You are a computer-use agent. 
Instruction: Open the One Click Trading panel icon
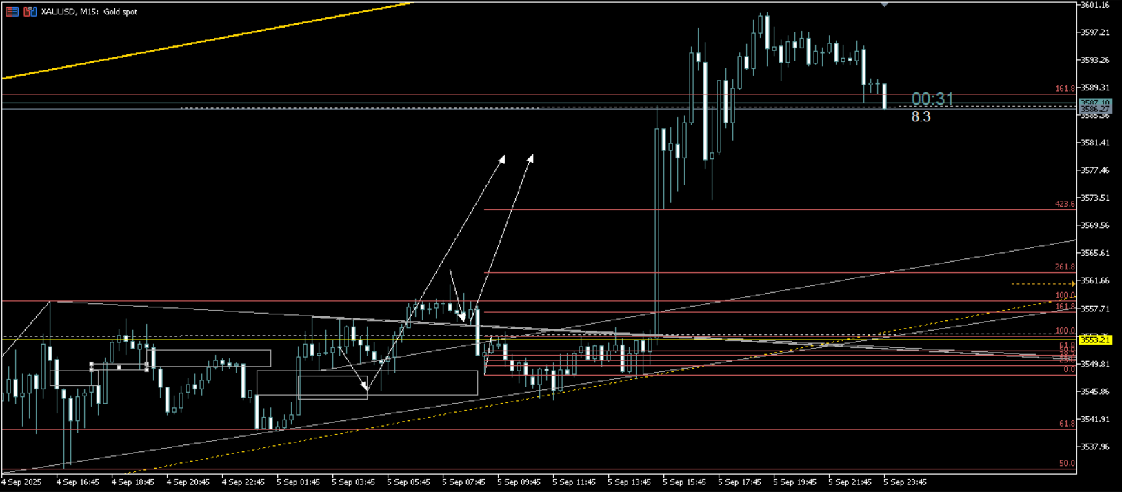[12, 12]
